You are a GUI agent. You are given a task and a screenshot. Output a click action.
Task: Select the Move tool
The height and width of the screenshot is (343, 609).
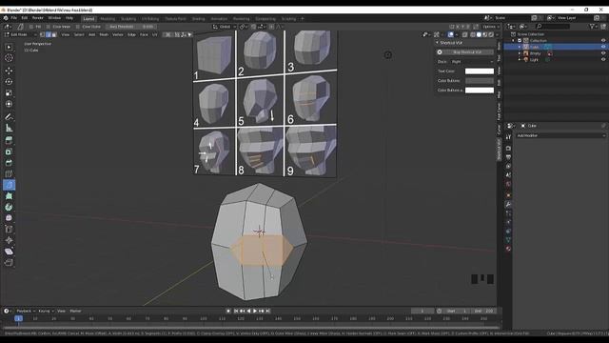coord(9,71)
